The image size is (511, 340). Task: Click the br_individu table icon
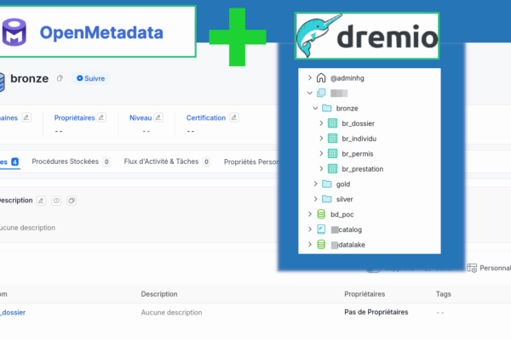click(332, 139)
